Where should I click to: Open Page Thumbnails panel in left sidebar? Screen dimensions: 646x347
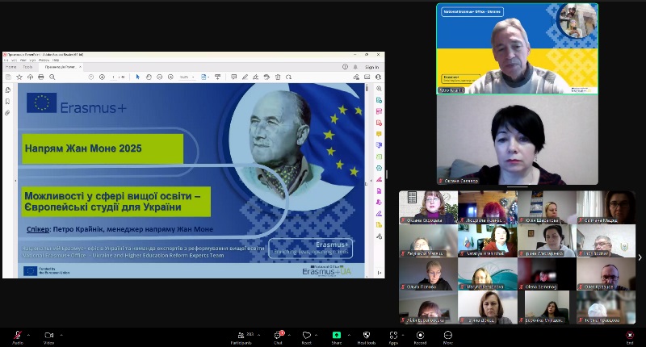7,90
